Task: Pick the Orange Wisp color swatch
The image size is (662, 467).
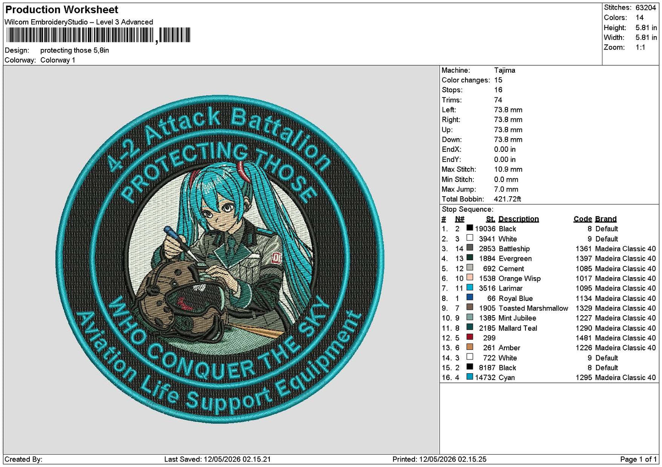Action: click(x=470, y=278)
